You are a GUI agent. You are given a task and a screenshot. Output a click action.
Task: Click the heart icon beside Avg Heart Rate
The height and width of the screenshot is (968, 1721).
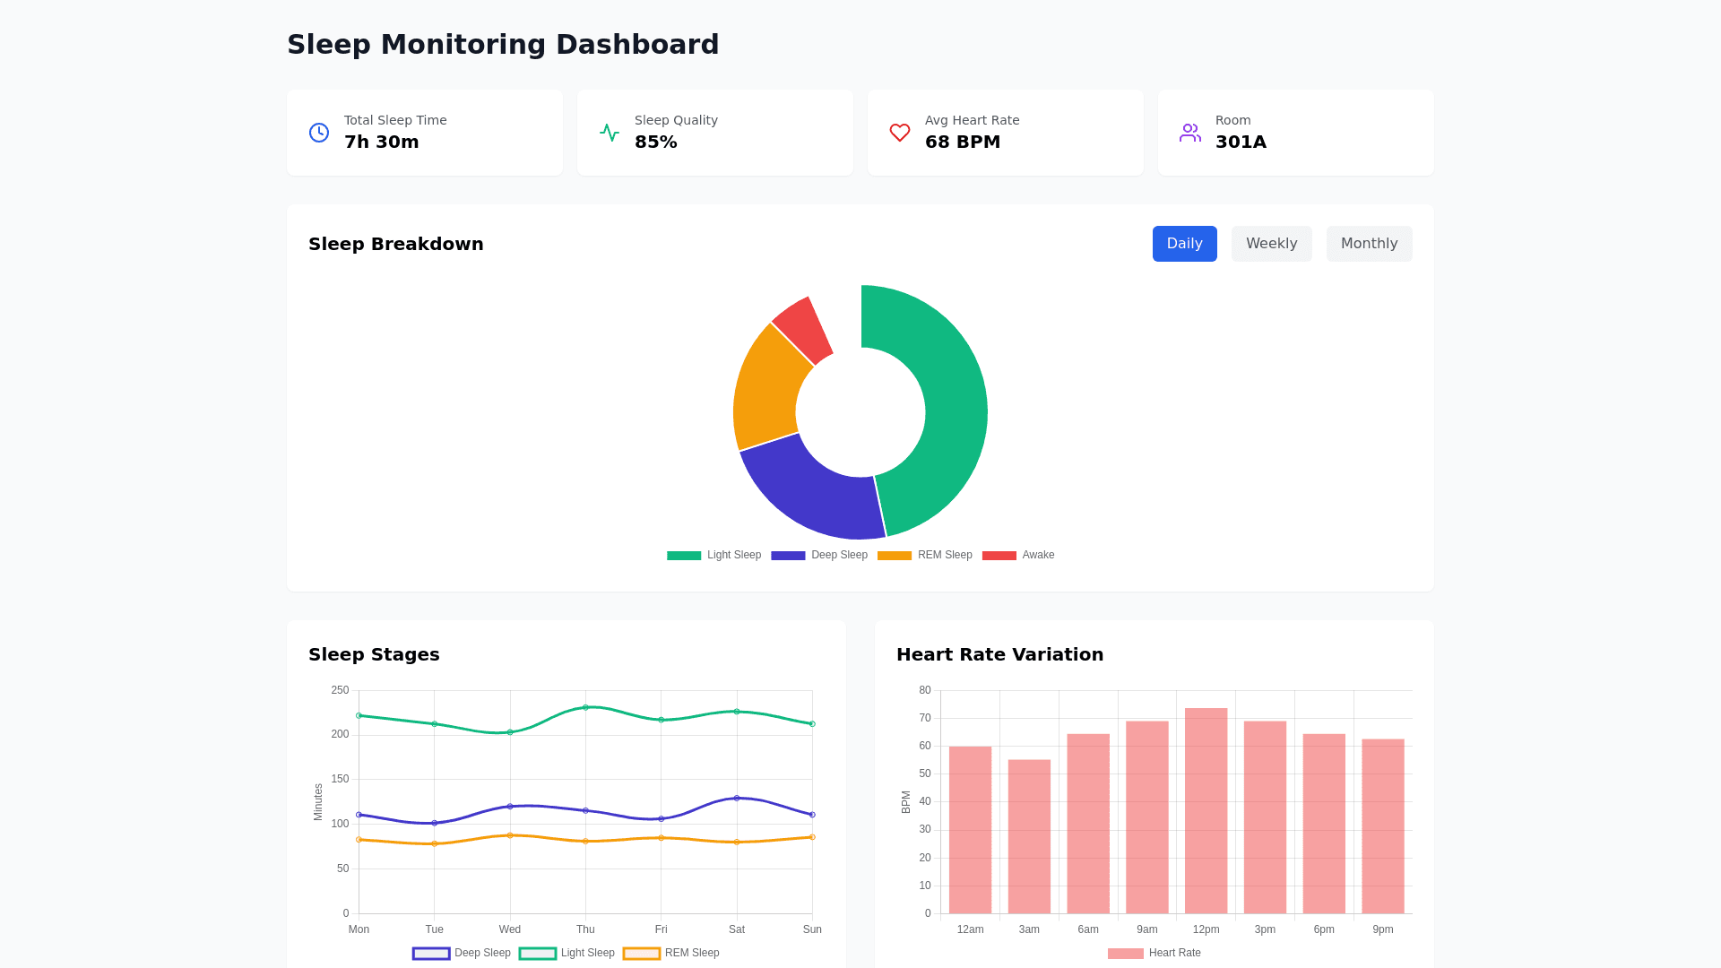[899, 132]
